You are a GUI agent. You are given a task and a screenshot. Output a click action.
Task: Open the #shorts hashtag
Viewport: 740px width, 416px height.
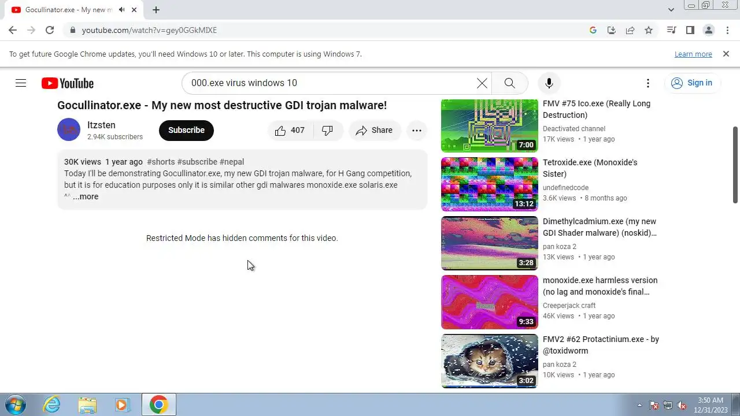point(161,162)
